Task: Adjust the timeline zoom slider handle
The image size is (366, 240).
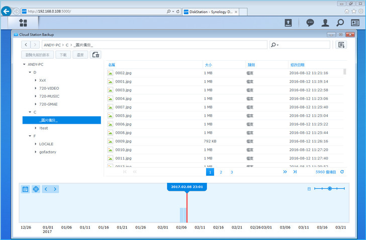Action: pos(329,188)
